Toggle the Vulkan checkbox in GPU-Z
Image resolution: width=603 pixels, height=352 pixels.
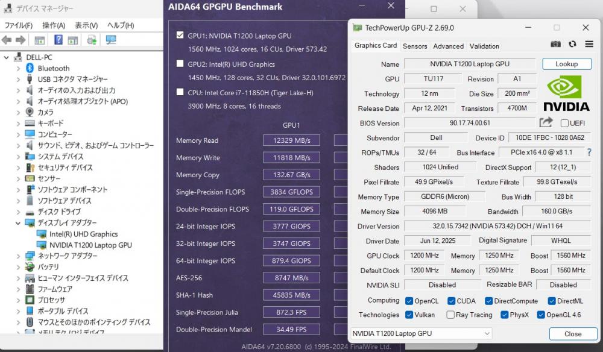[409, 315]
